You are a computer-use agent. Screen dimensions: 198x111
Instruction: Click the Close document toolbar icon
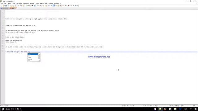pyautogui.click(x=11, y=6)
